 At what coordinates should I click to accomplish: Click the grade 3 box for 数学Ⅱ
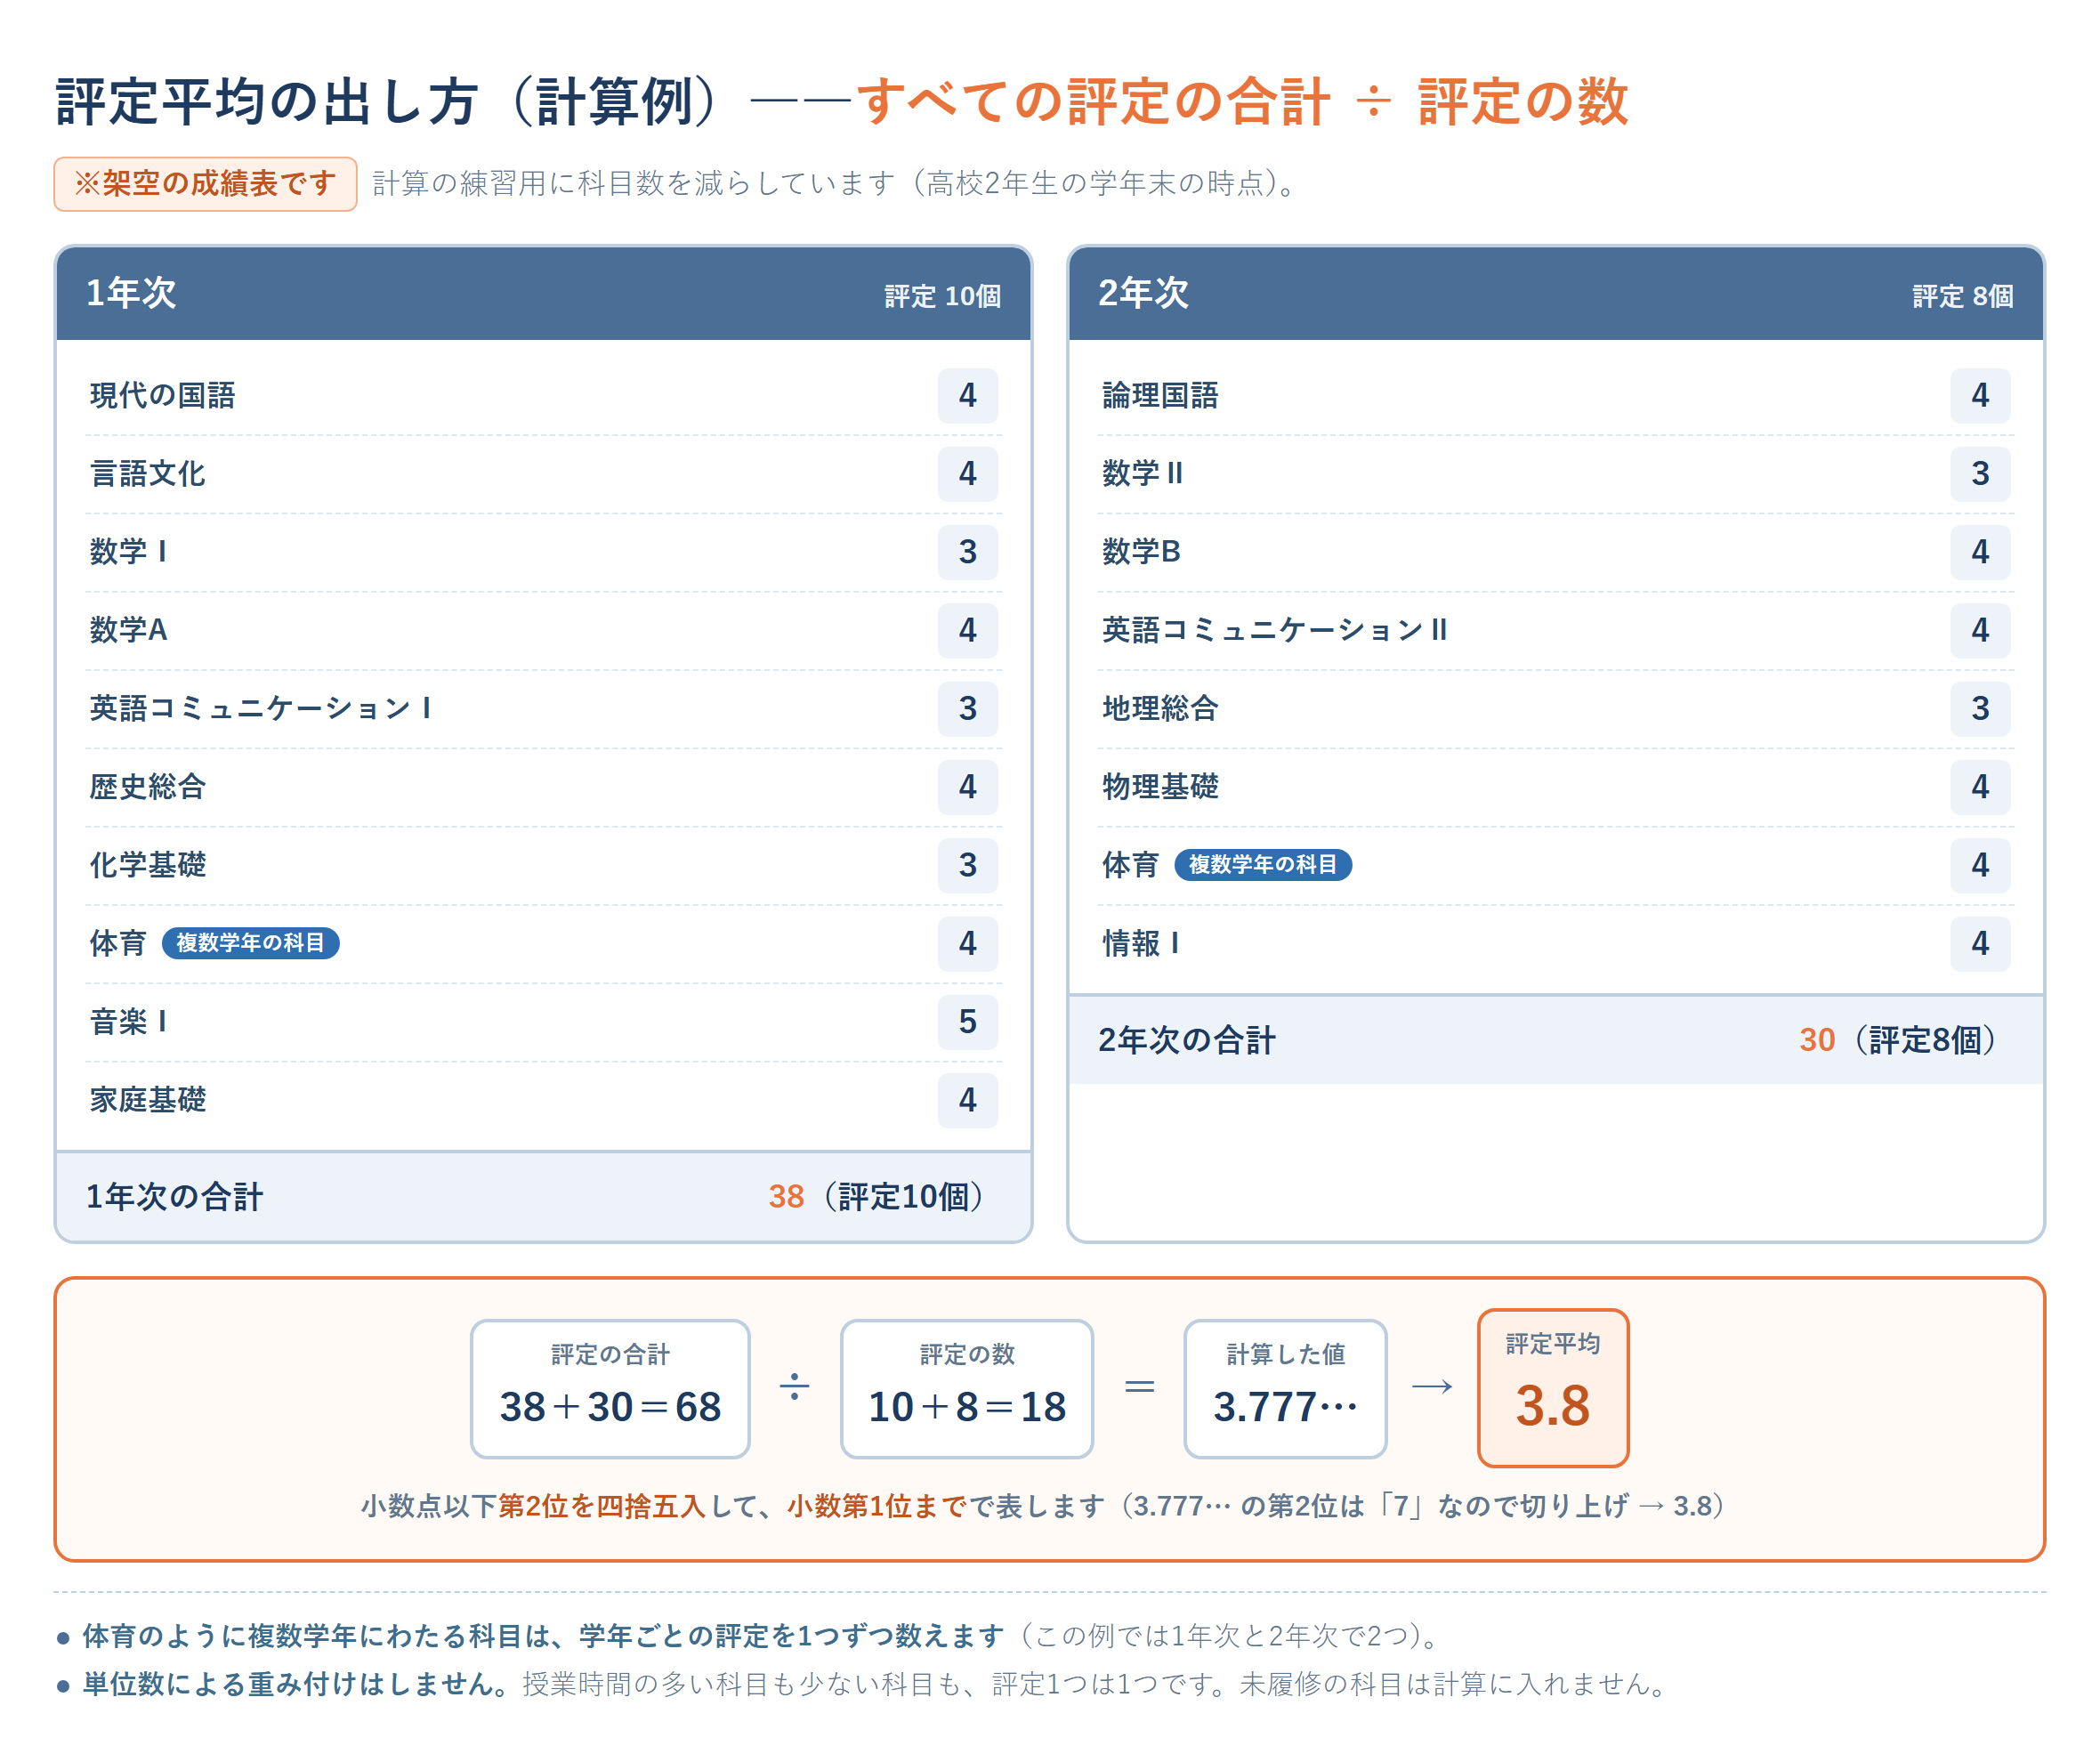click(x=1980, y=474)
